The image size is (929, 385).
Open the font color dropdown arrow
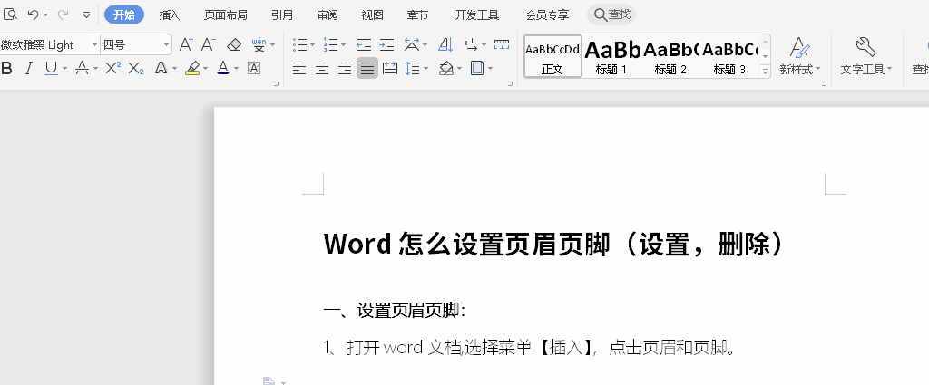click(x=236, y=68)
